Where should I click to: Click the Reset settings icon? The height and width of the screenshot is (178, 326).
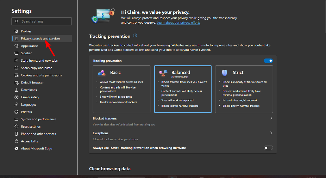point(16,127)
